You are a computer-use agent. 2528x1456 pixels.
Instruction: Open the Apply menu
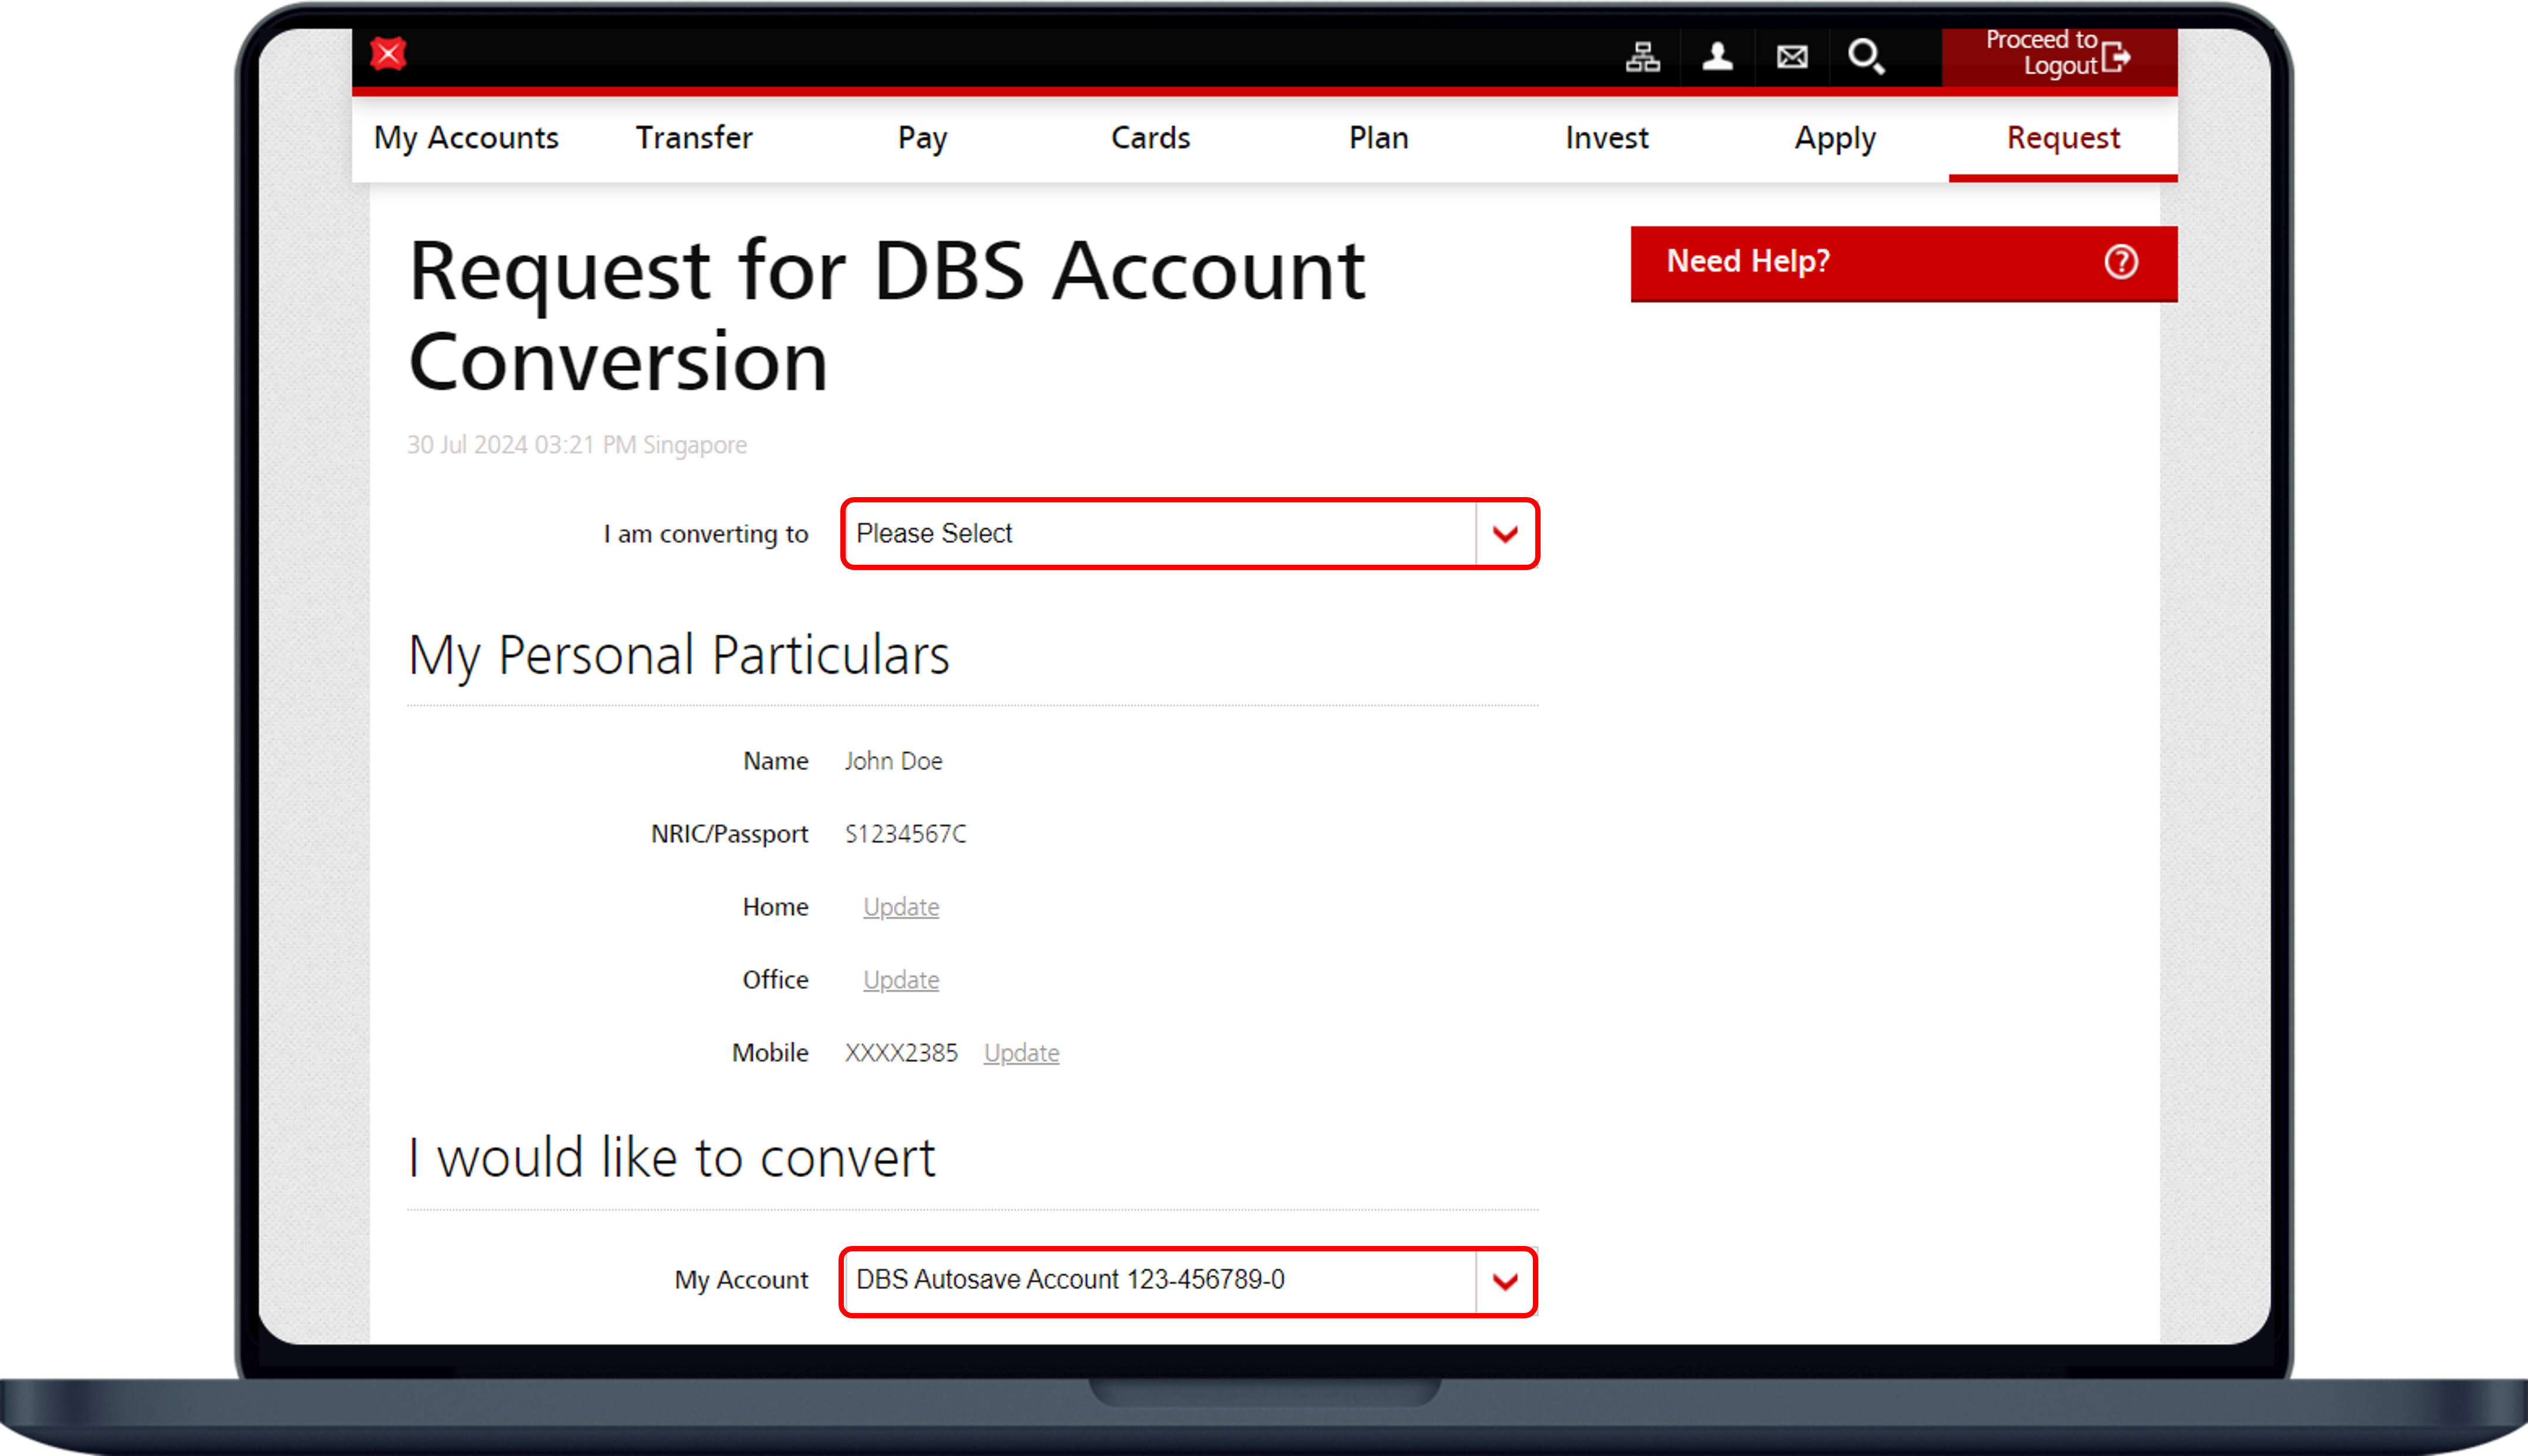coord(1834,138)
